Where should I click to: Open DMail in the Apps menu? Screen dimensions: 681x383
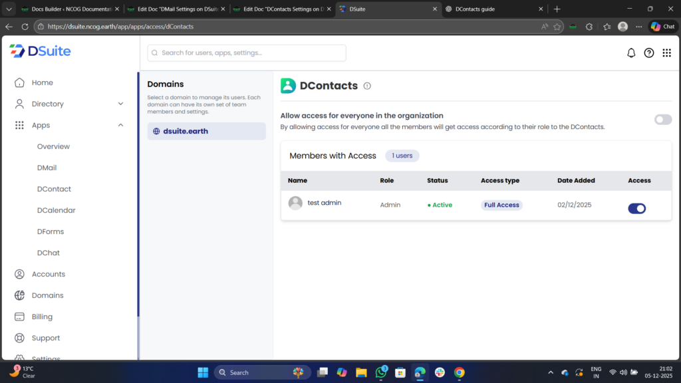click(47, 168)
